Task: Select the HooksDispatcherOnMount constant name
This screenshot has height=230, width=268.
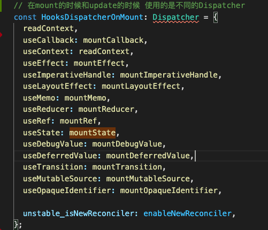Action: [93, 18]
